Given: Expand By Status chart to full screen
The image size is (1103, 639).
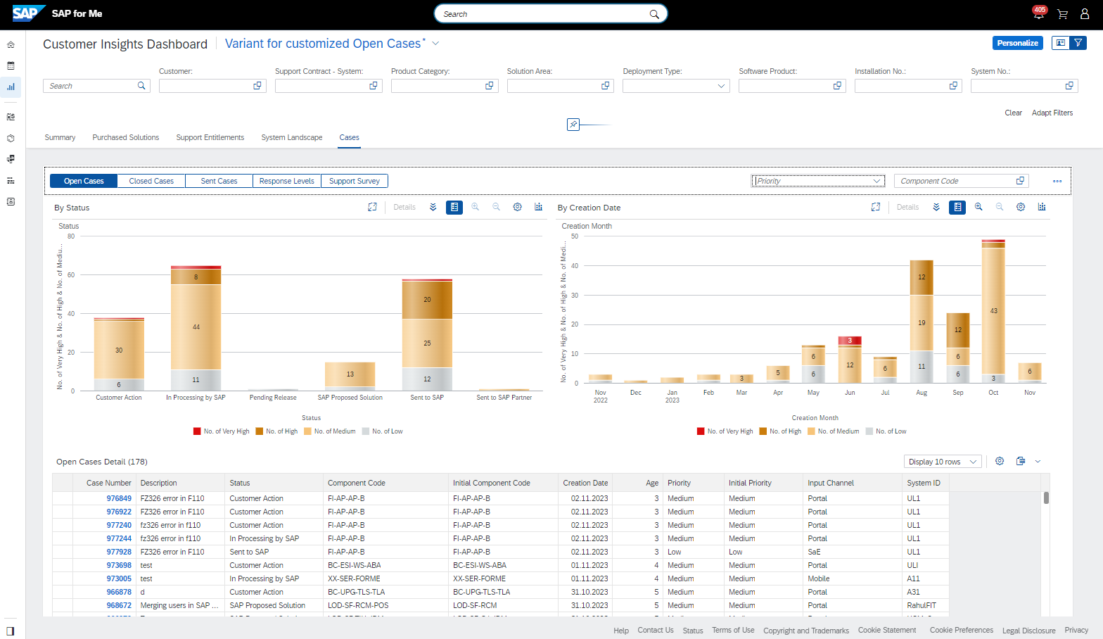Looking at the screenshot, I should 372,208.
